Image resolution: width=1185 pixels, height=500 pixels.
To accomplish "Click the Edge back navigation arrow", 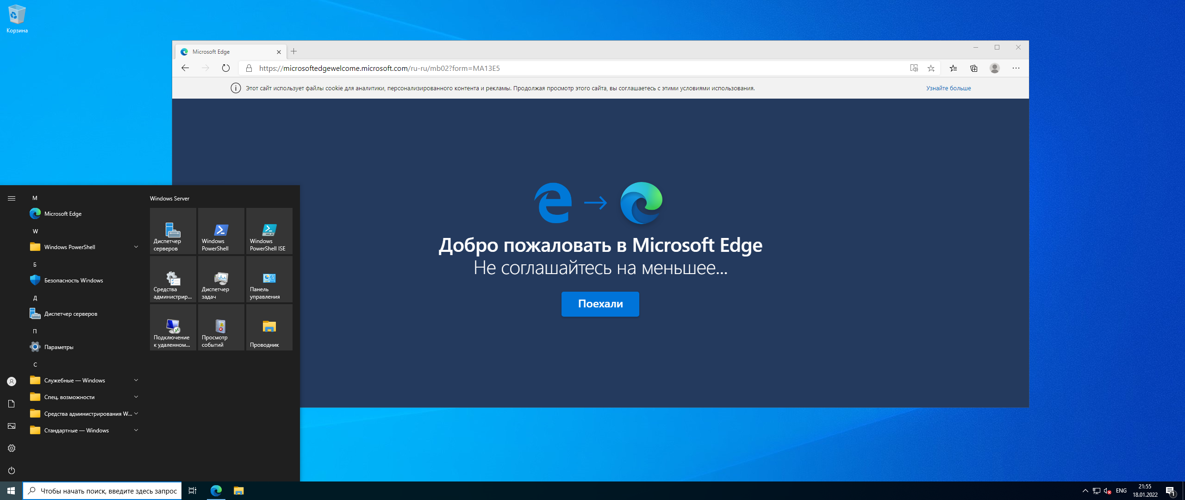I will (185, 68).
